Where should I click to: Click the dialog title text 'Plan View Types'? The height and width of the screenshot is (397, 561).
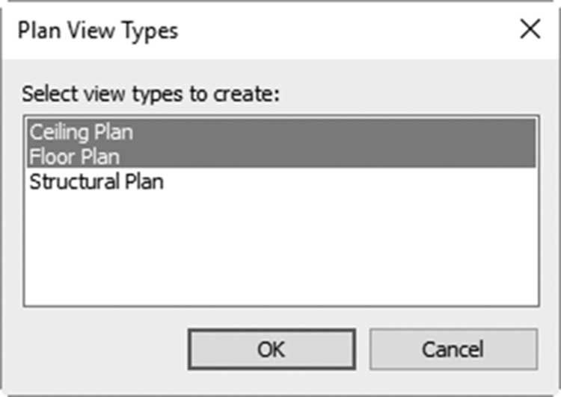(x=98, y=31)
